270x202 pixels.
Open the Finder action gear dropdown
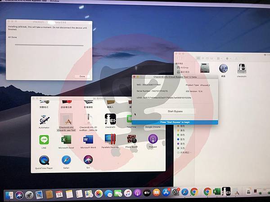click(x=228, y=58)
